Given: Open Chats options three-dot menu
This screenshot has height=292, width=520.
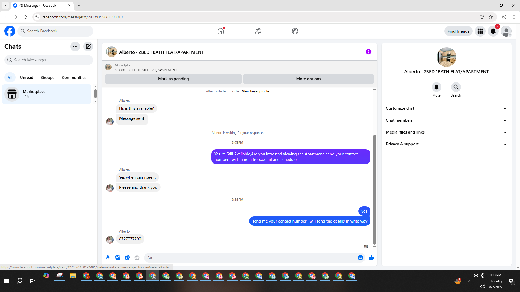Looking at the screenshot, I should pos(75,47).
